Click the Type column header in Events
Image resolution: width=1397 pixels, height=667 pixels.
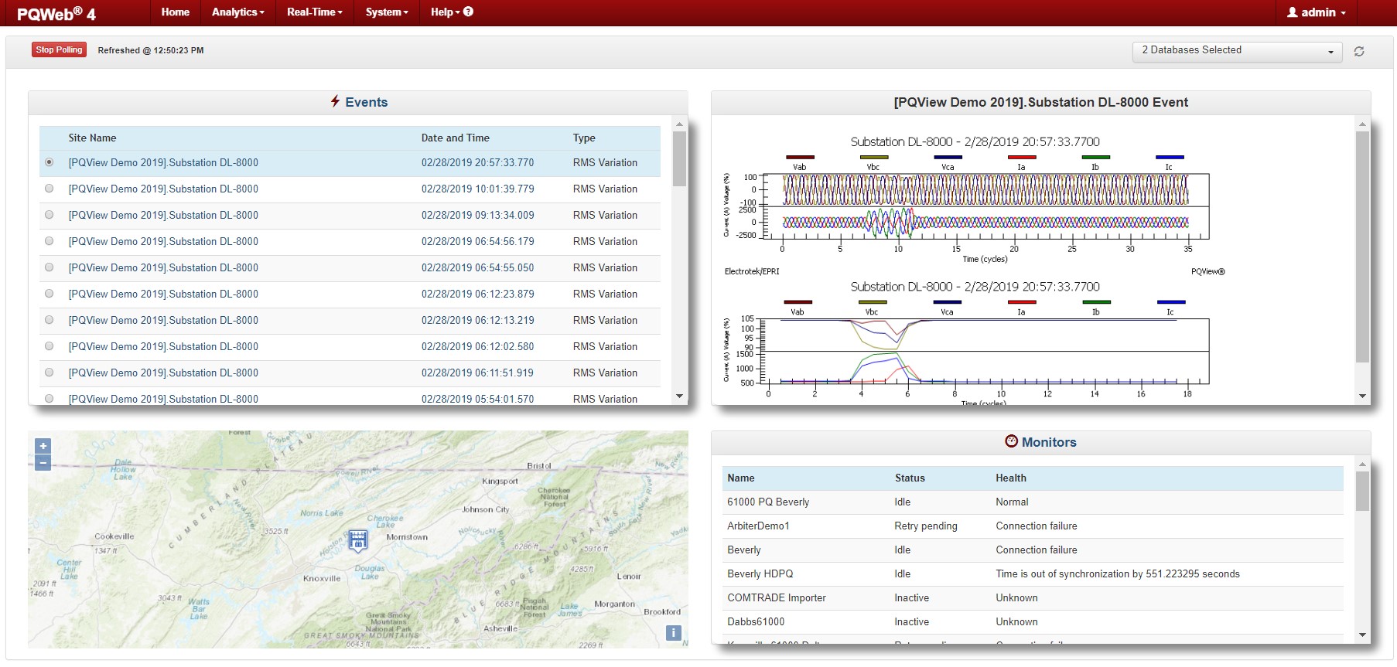coord(584,138)
